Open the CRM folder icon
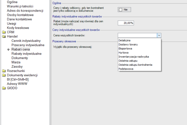The height and width of the screenshot is (125, 187). point(4,32)
